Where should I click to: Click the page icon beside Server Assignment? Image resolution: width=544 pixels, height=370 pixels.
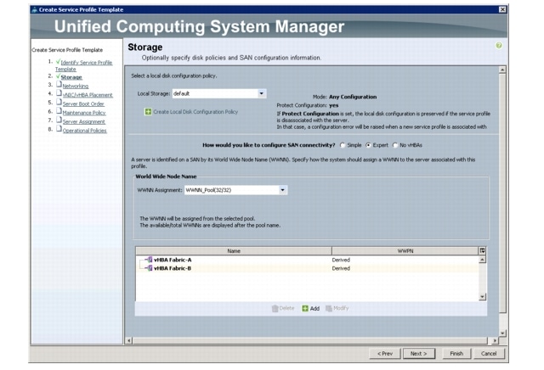[x=59, y=121]
